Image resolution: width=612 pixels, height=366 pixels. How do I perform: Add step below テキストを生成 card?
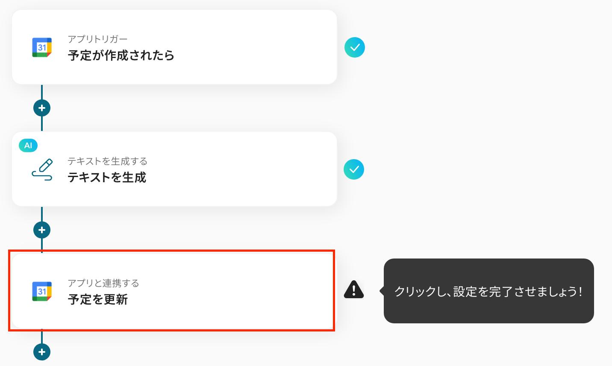coord(42,230)
